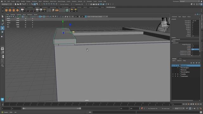Toggle V visibility for ScaleHuman layer
The width and height of the screenshot is (203, 114).
tap(173, 76)
